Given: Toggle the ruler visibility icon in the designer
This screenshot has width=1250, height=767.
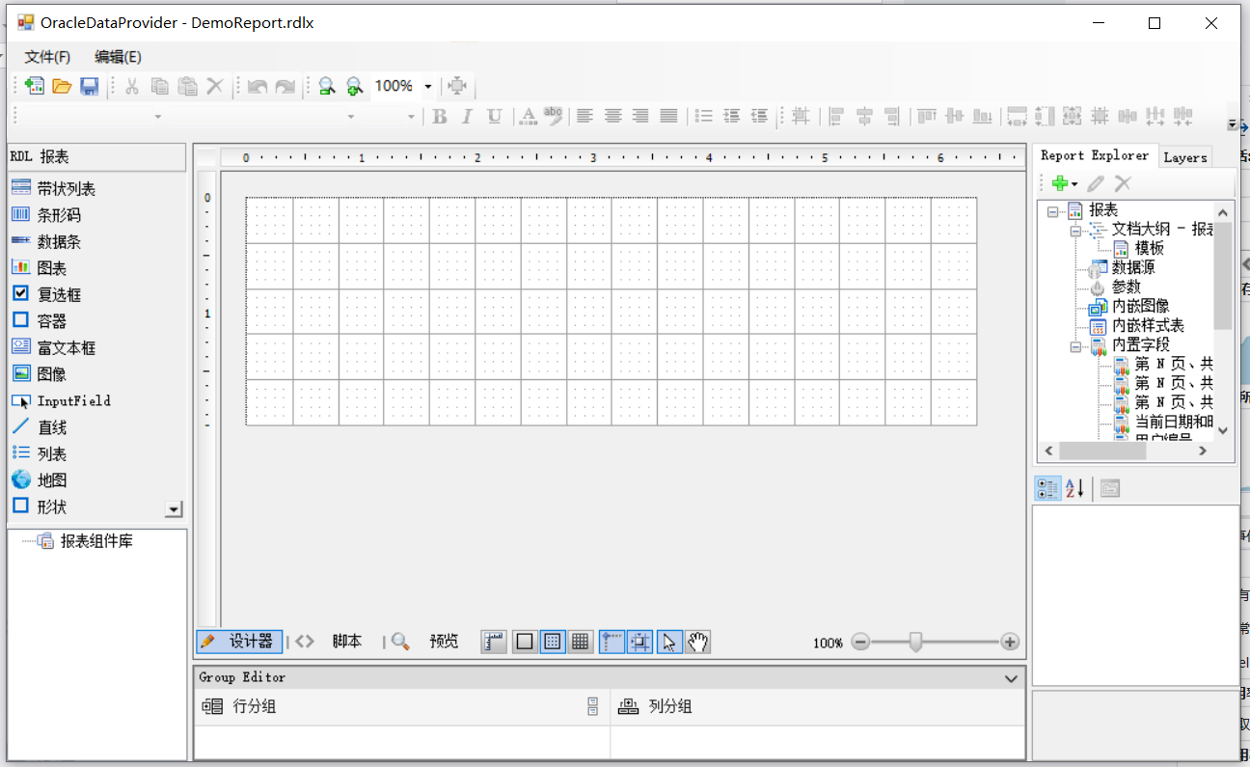Looking at the screenshot, I should pos(493,641).
